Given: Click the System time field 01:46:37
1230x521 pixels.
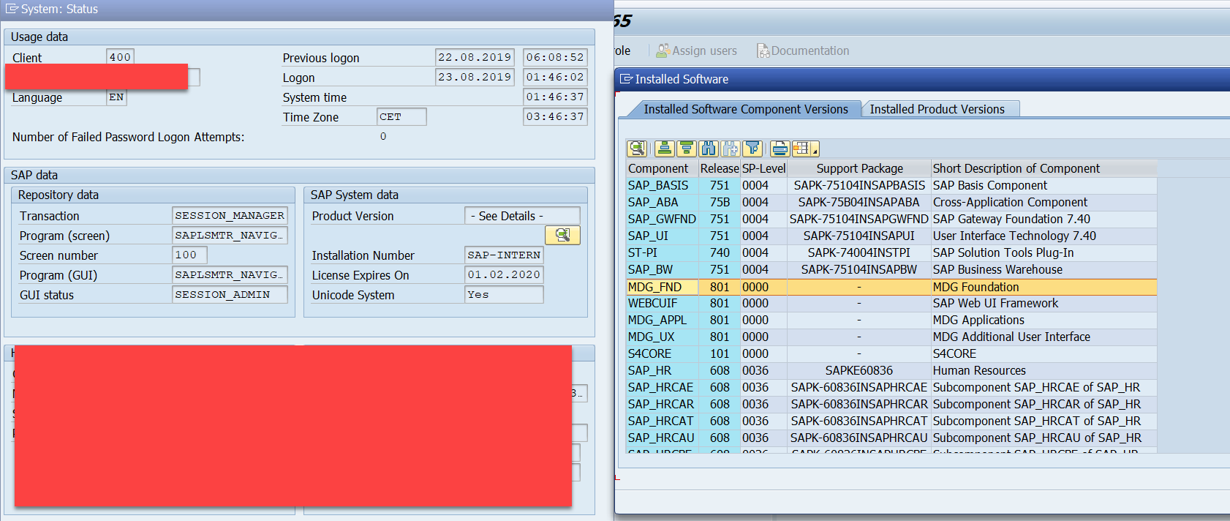Looking at the screenshot, I should pos(555,97).
